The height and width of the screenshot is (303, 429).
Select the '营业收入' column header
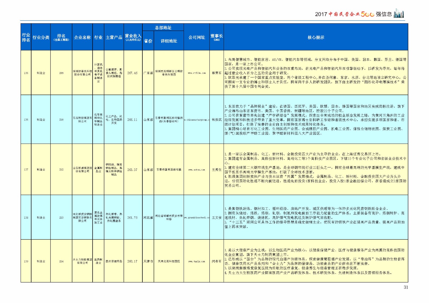click(x=133, y=37)
